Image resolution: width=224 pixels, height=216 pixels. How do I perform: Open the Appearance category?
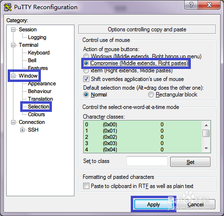tap(42, 83)
